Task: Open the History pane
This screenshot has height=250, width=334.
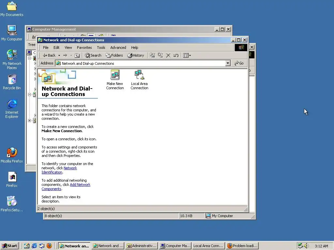Action: point(136,55)
